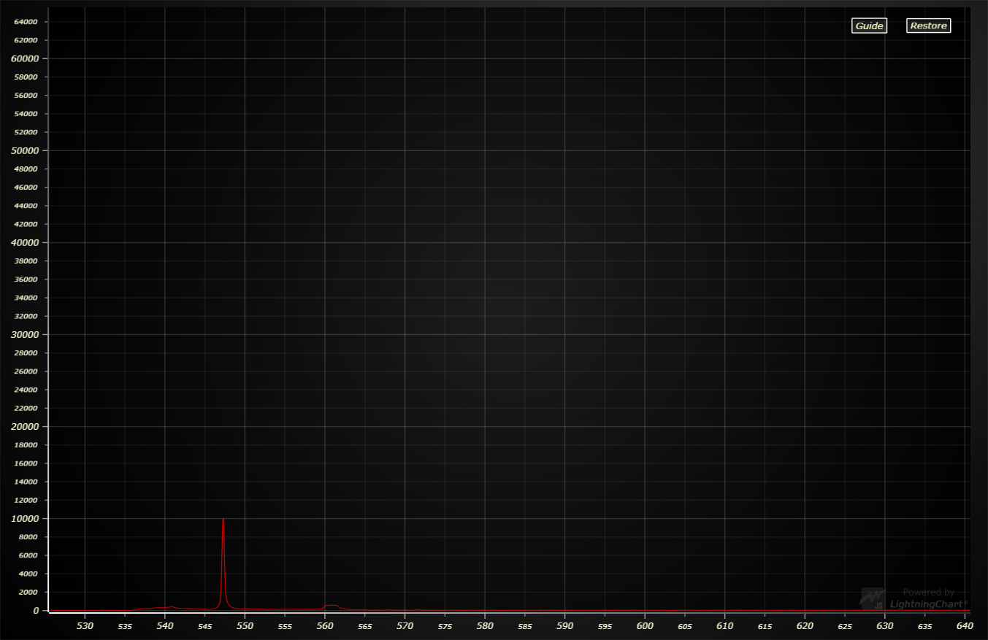Click the small red bump near 561
The image size is (988, 640).
pos(332,606)
